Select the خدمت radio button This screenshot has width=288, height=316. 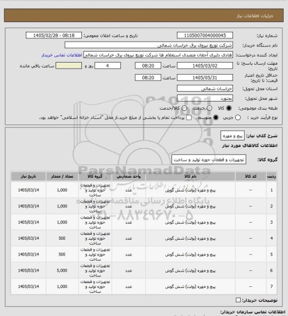[209, 108]
